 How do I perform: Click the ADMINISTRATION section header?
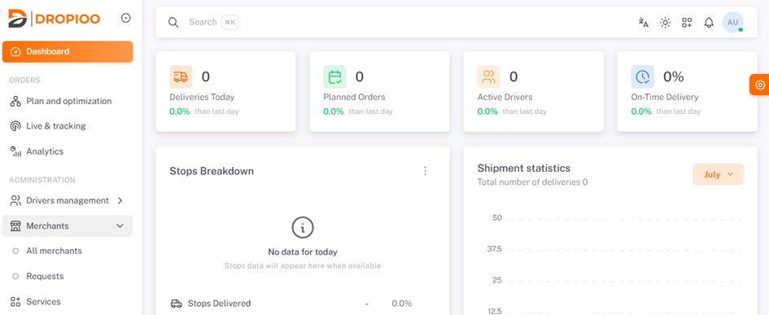pos(42,180)
